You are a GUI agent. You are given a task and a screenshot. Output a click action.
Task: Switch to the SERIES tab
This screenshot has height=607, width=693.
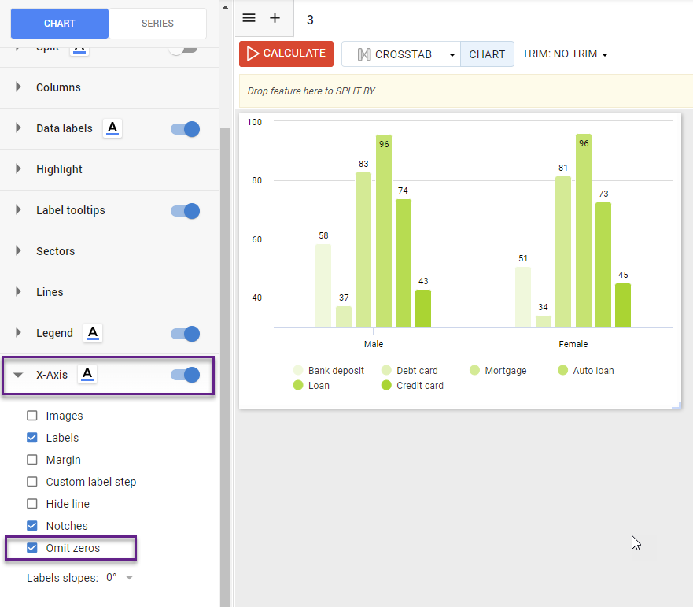157,24
